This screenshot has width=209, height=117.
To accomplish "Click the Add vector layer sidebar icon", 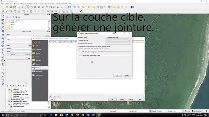I will pos(3,16).
